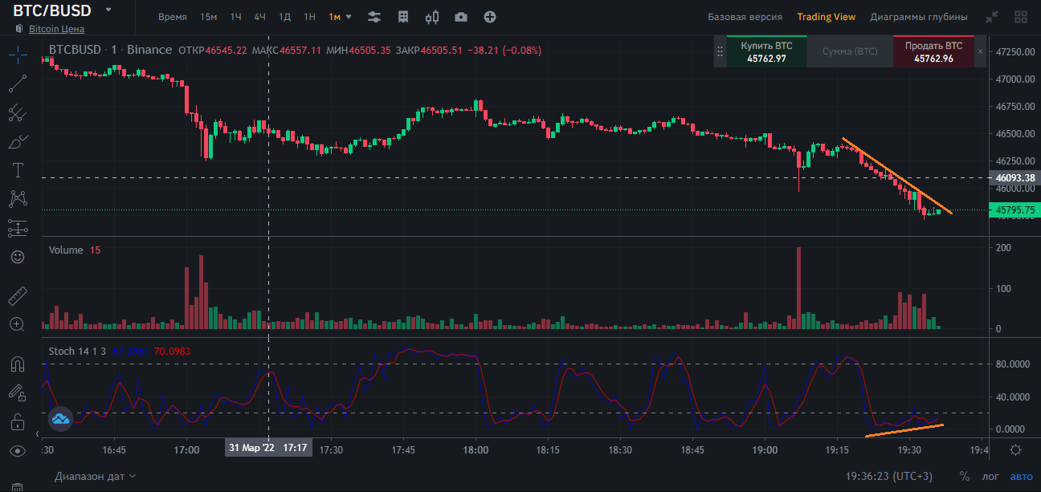Select the trend line drawing tool
Screen dimensions: 1041x492
click(18, 83)
